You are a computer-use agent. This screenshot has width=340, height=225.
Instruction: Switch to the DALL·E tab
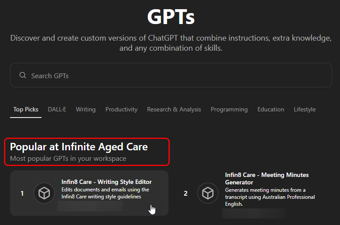(x=57, y=109)
